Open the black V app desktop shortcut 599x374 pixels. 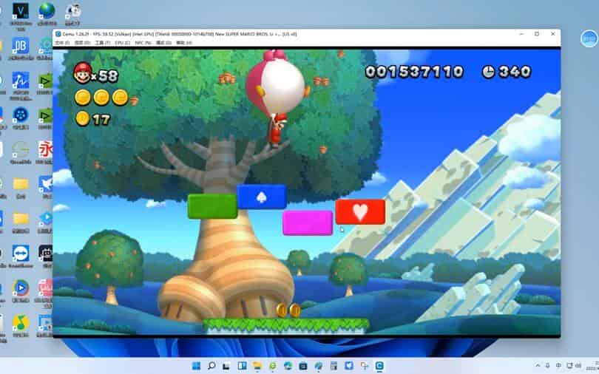click(x=21, y=11)
